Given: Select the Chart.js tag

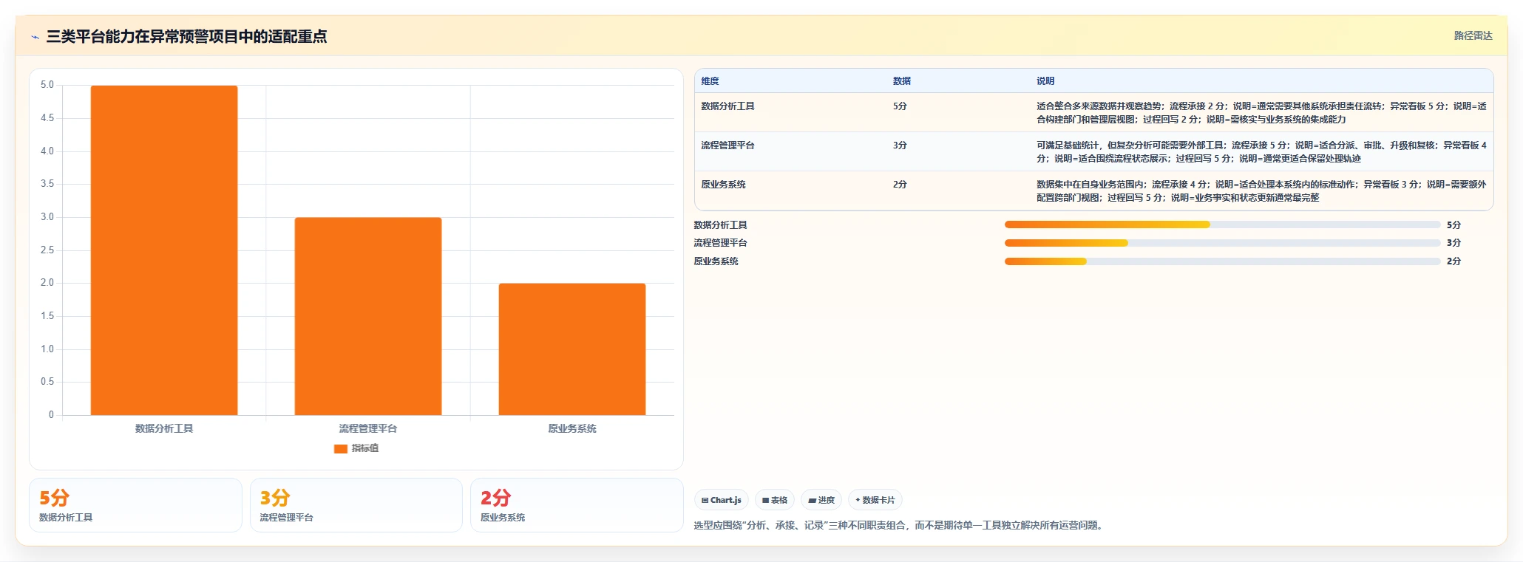Looking at the screenshot, I should 722,500.
